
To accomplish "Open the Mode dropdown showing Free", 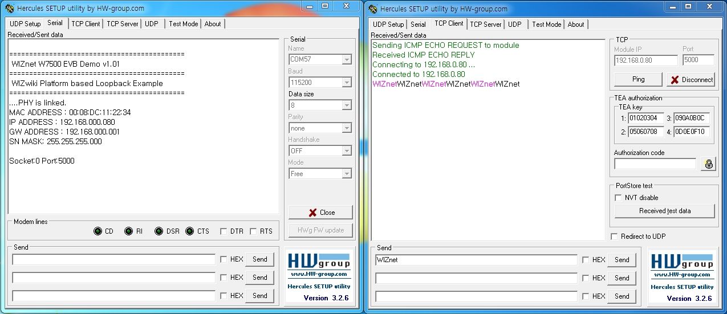I will 346,174.
